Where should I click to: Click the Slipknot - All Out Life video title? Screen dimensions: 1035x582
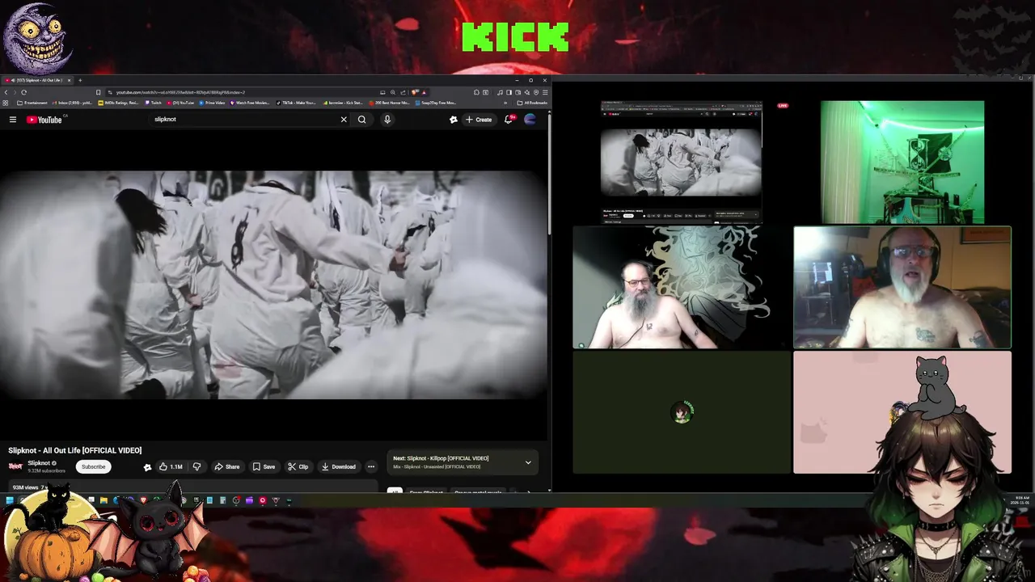tap(75, 450)
